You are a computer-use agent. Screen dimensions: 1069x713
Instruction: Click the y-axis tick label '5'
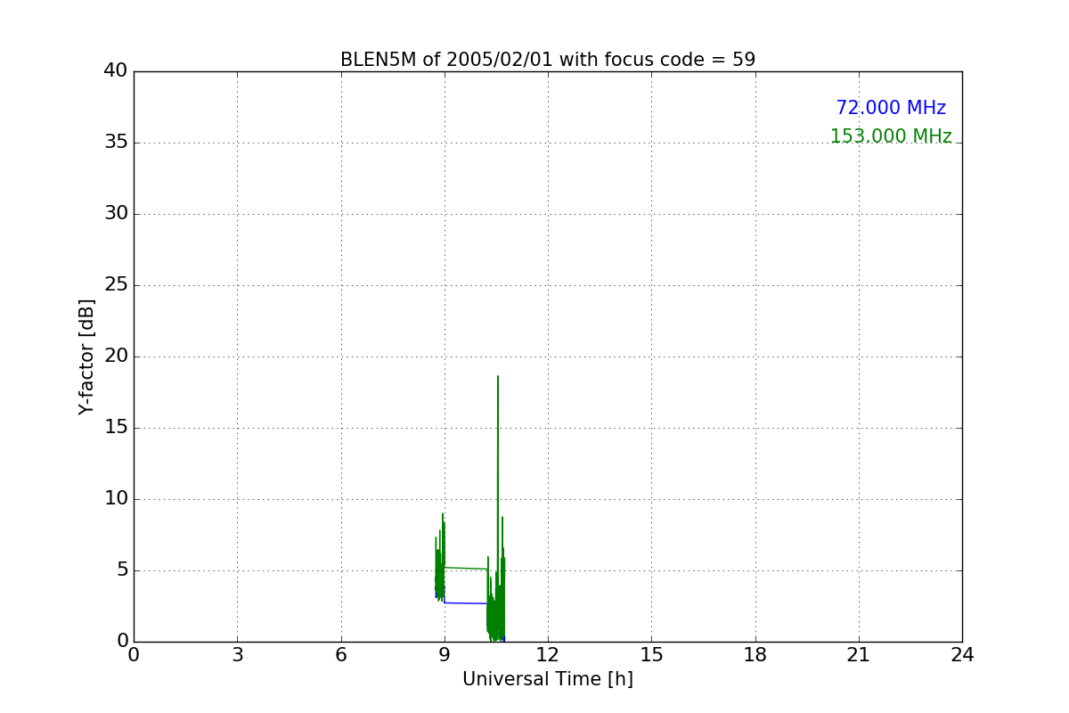122,570
